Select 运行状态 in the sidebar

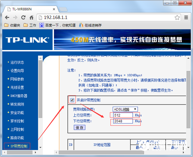[17, 62]
